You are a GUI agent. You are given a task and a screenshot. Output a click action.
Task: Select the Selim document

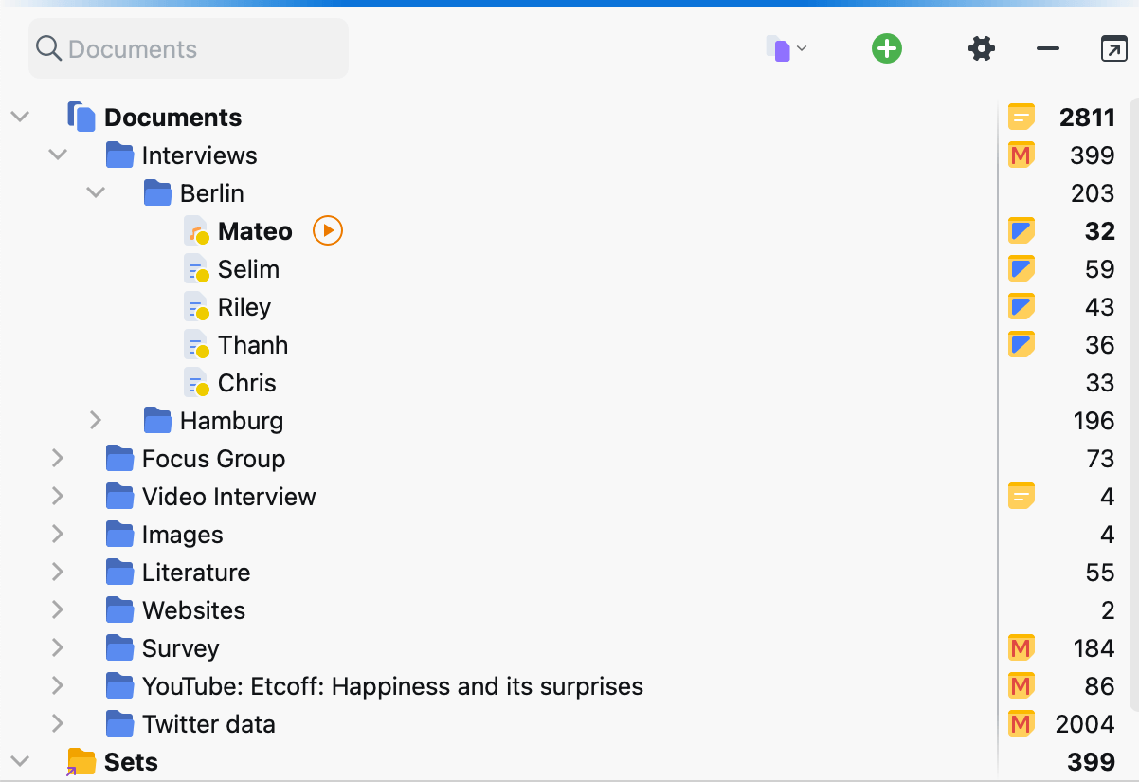[248, 269]
